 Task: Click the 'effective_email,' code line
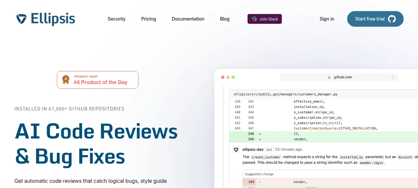[310, 101]
